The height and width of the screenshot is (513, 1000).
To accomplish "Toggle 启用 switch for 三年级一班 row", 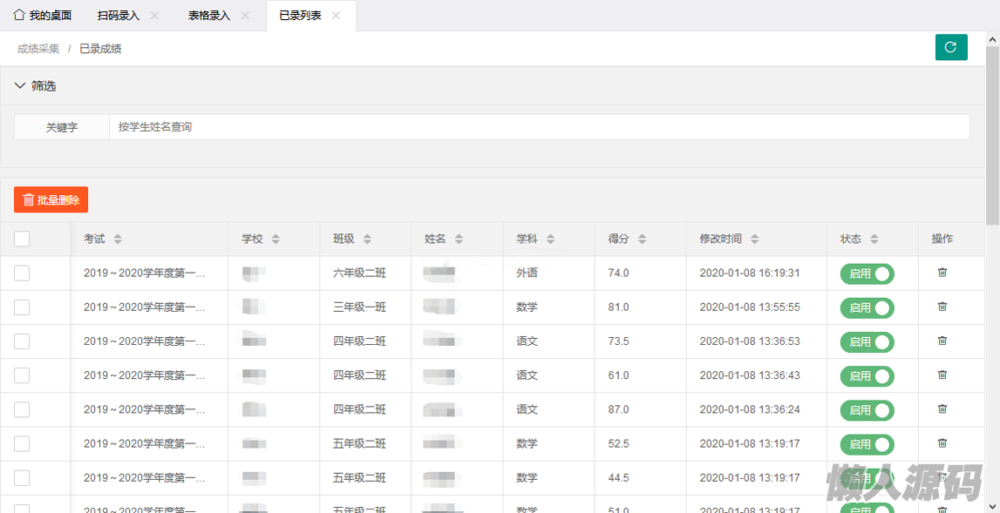I will click(867, 308).
